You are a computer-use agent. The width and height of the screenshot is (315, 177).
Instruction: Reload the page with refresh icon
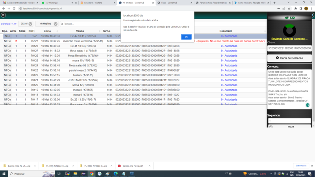[14, 9]
